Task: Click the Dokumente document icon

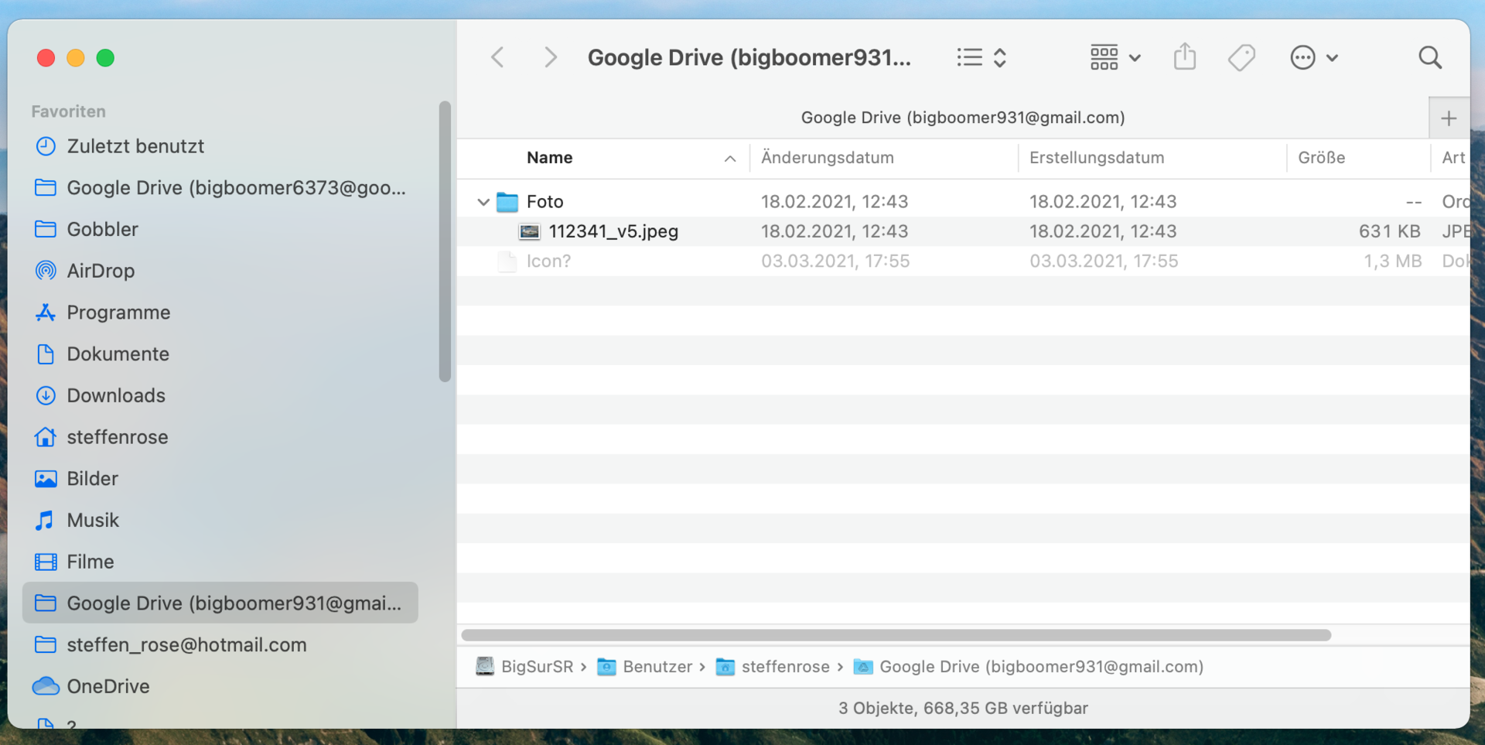Action: click(x=46, y=354)
